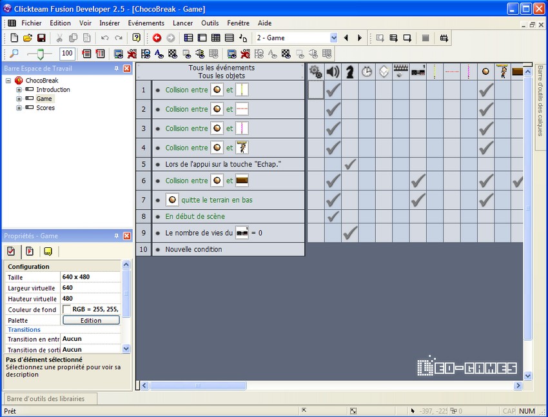Screen dimensions: 548x417
Task: Click the properties panel scroll down arrow
Action: coord(126,349)
